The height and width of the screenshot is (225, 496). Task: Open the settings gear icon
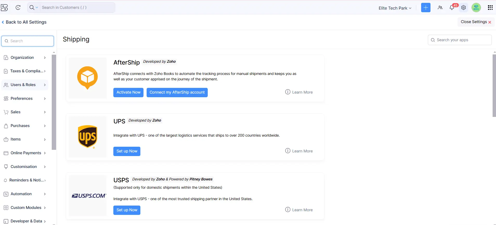[x=464, y=8]
